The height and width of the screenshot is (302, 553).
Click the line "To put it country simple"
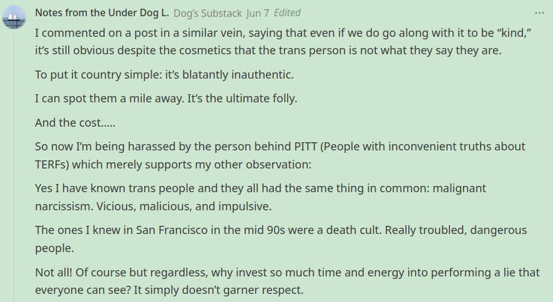pos(164,75)
